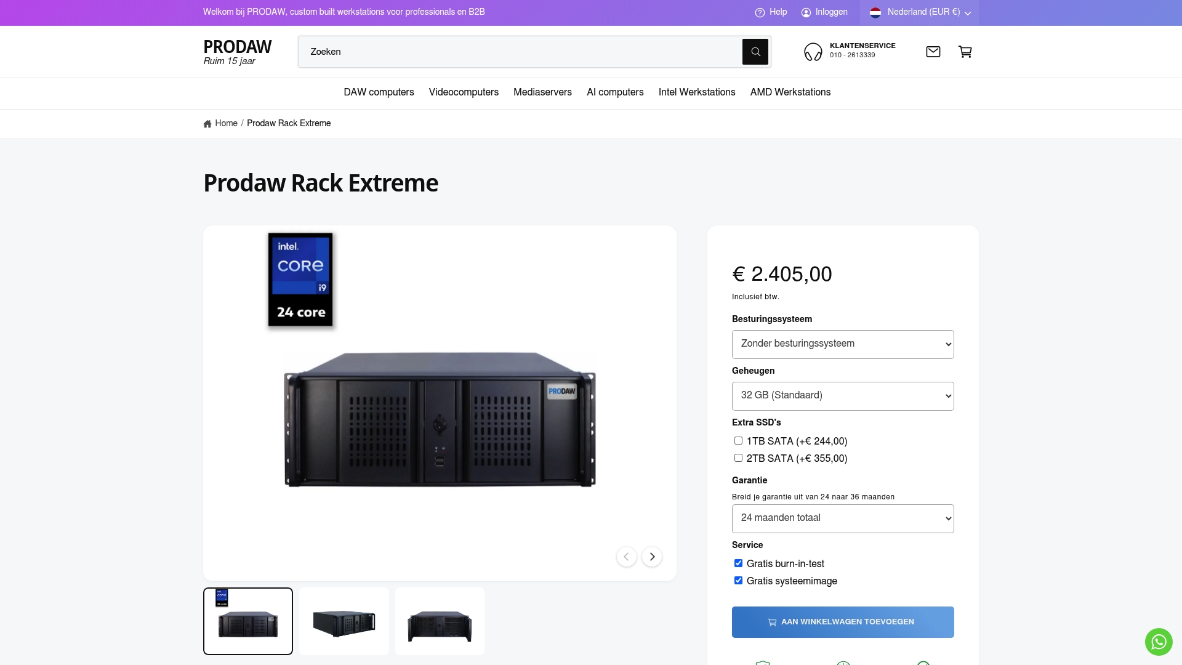Click the envelope mail icon
Image resolution: width=1182 pixels, height=665 pixels.
click(933, 52)
